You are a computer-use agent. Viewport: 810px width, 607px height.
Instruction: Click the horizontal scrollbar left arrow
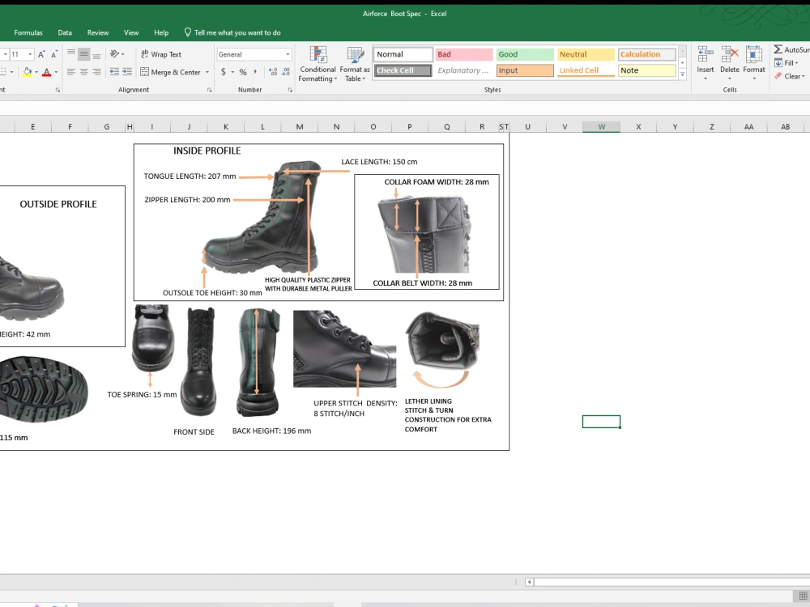(x=529, y=582)
